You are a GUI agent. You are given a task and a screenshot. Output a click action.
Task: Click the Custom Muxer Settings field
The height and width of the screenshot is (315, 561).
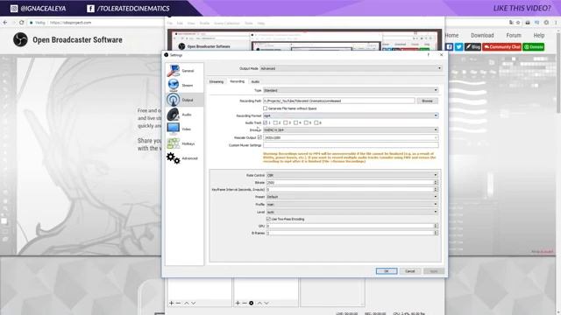point(351,145)
